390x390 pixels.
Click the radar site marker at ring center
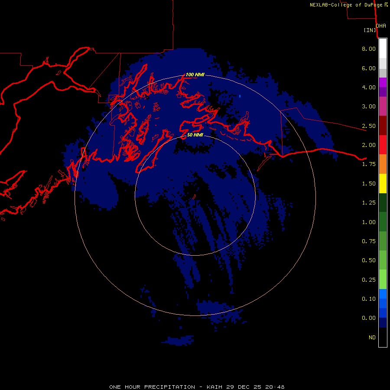(x=194, y=197)
